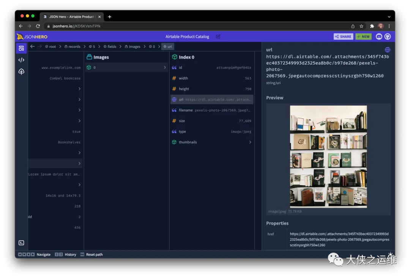410x278 pixels.
Task: Click the Index 0 column heading
Action: tap(183, 57)
